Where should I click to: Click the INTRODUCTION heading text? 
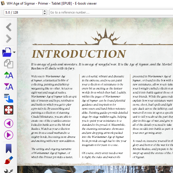tap(79, 54)
